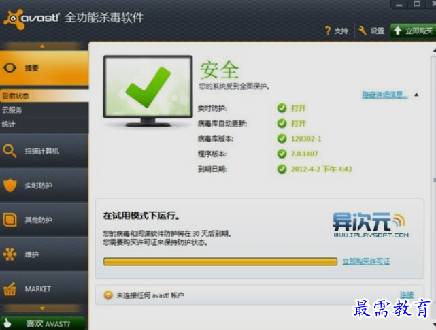Minimize the avast window

click(399, 4)
